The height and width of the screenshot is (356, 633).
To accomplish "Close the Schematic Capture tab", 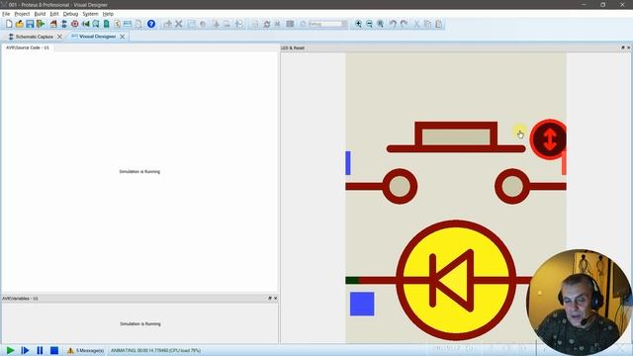I will pyautogui.click(x=59, y=37).
